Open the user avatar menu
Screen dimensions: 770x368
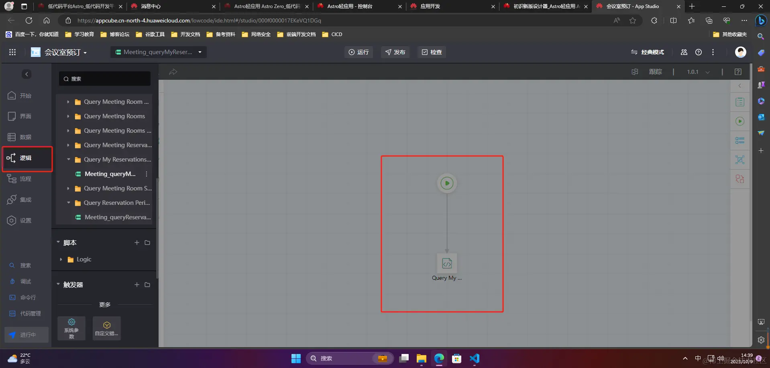[741, 52]
